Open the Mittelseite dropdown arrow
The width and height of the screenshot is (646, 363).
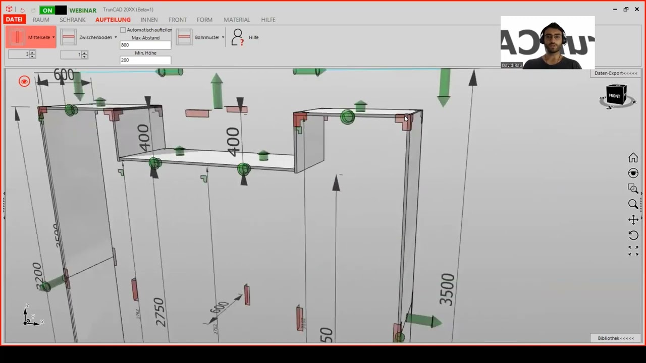click(x=53, y=37)
